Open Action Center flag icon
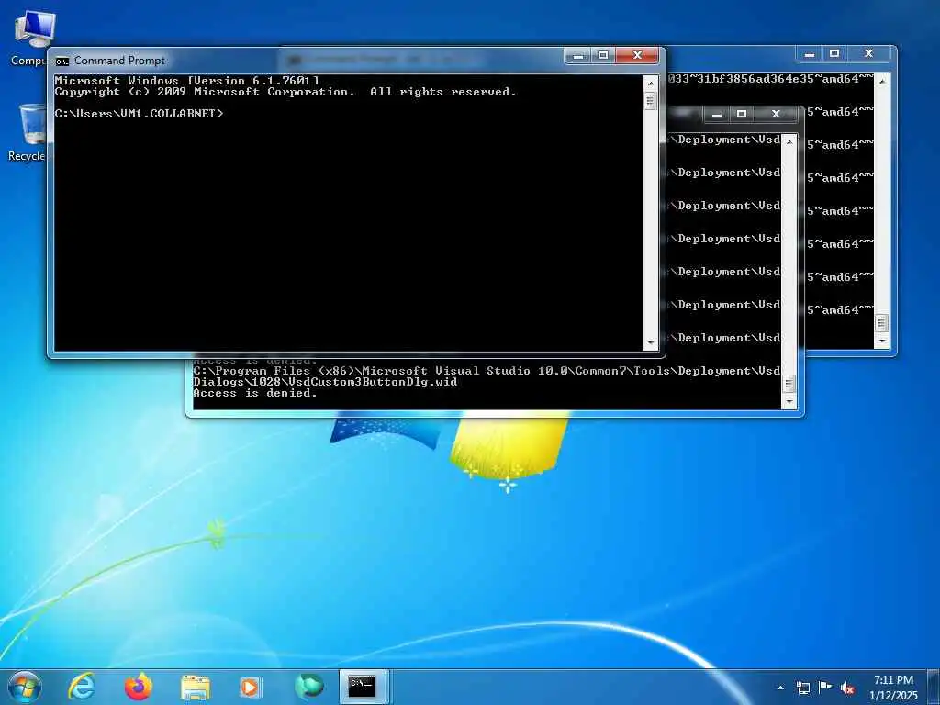940x705 pixels. coord(825,688)
